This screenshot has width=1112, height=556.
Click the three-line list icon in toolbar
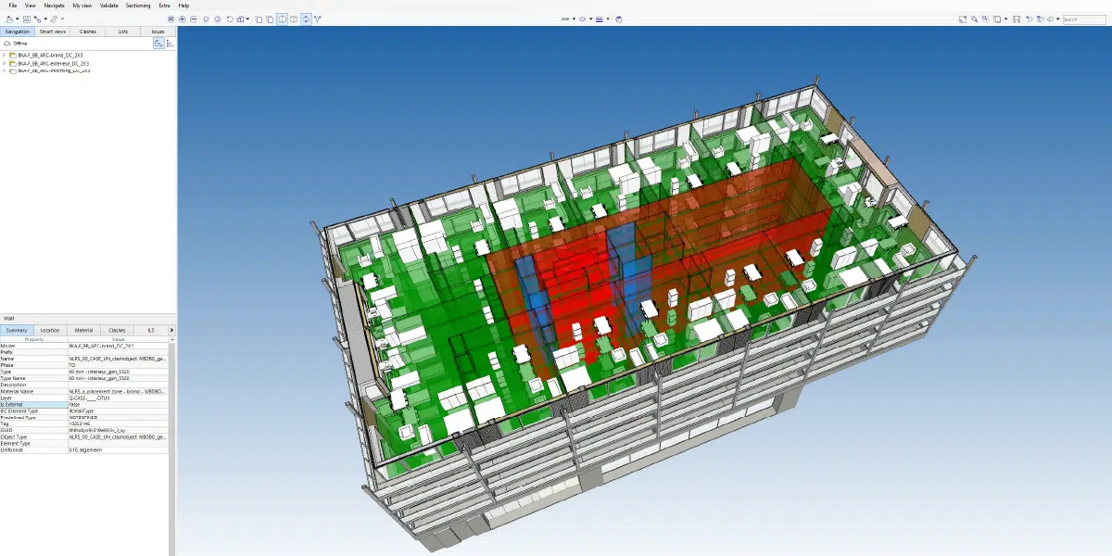point(171,19)
